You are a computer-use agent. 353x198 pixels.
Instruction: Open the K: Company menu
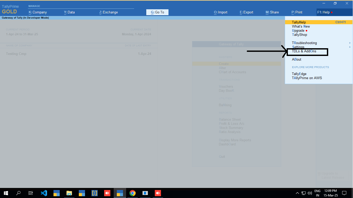[x=38, y=12]
